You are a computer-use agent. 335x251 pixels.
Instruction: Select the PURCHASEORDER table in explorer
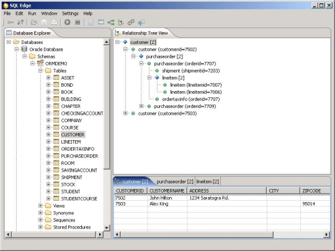pyautogui.click(x=79, y=156)
